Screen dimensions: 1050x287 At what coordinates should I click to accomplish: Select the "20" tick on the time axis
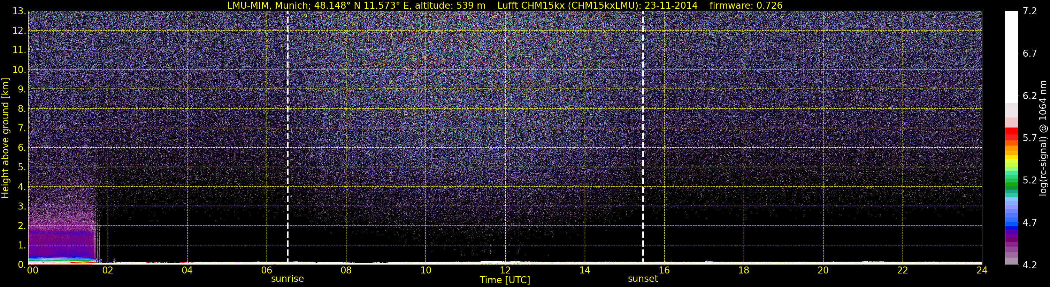pos(823,270)
